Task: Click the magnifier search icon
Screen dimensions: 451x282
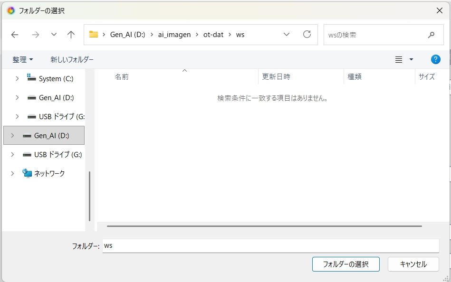Action: click(x=431, y=35)
